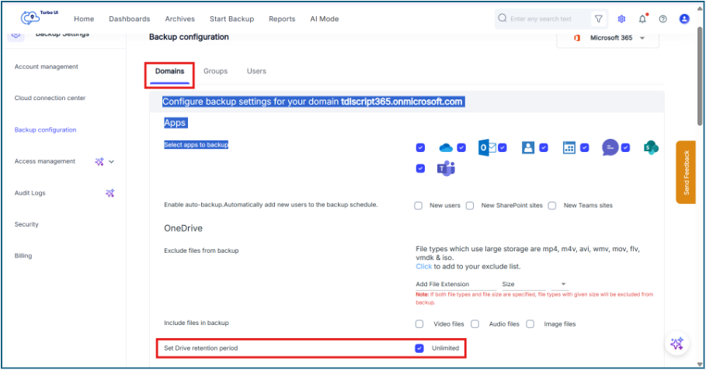Switch to the Domains tab
Image resolution: width=706 pixels, height=370 pixels.
click(x=170, y=71)
